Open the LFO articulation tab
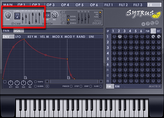This screenshot has height=118, width=164. click(21, 37)
